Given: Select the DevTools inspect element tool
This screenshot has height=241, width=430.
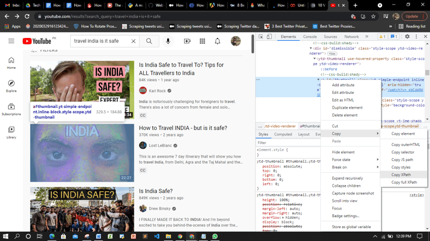Looking at the screenshot, I should click(261, 36).
